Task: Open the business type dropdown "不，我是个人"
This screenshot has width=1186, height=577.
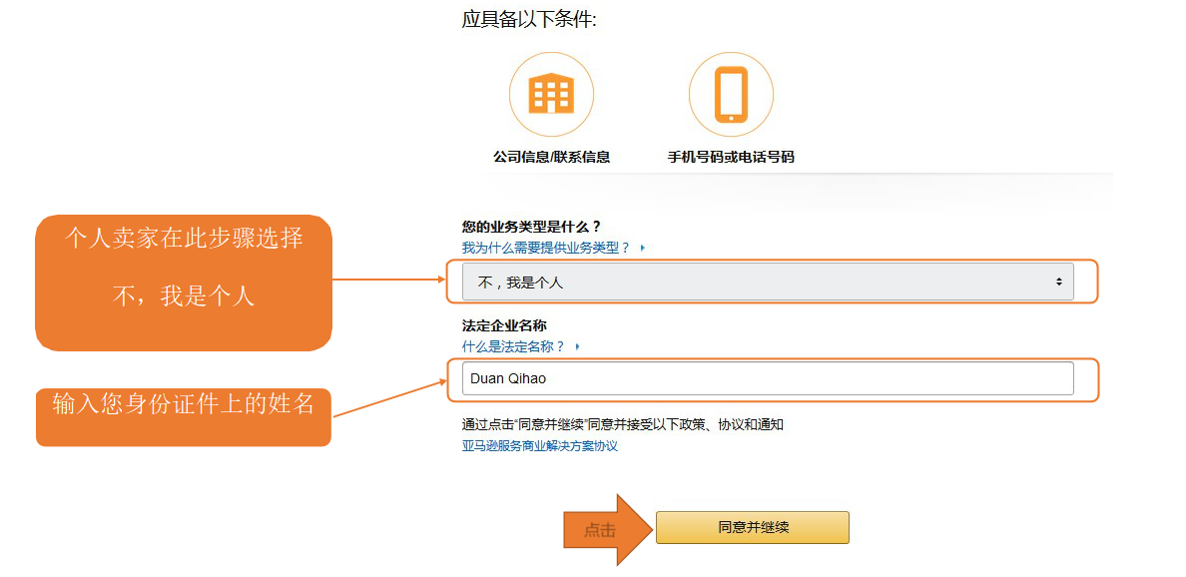Action: coord(768,283)
